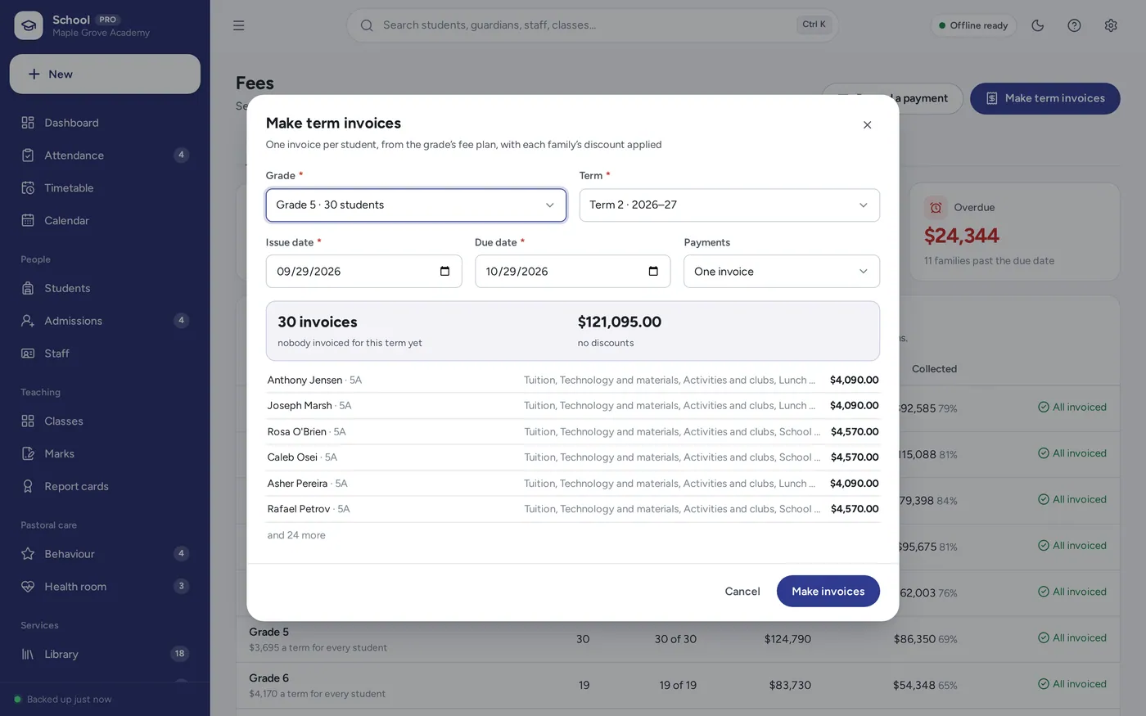Focus the search students, guardians field
Screen dimensions: 1146x716
click(x=592, y=25)
